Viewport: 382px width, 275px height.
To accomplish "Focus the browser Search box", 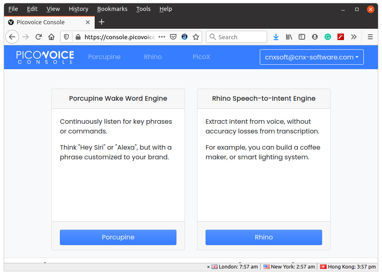I will [x=236, y=37].
